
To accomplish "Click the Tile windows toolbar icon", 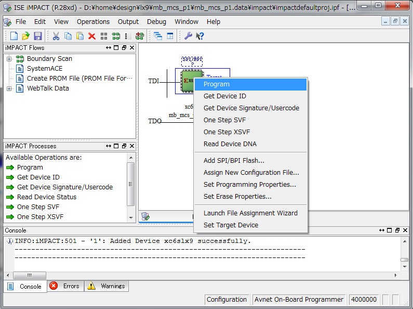I will coord(170,36).
